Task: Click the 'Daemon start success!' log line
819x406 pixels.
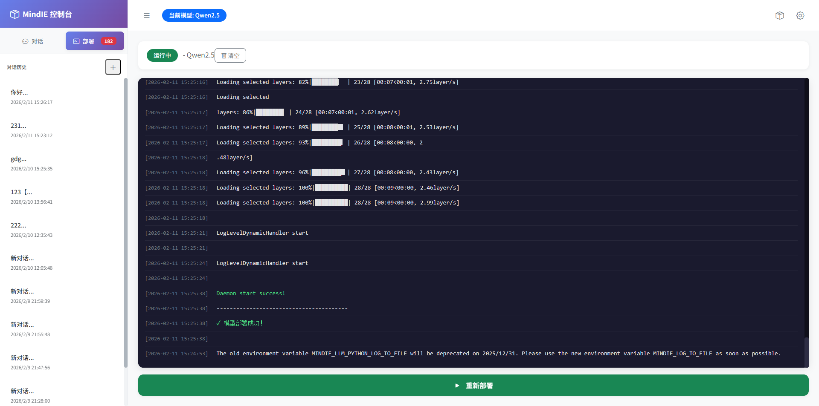Action: (x=471, y=293)
